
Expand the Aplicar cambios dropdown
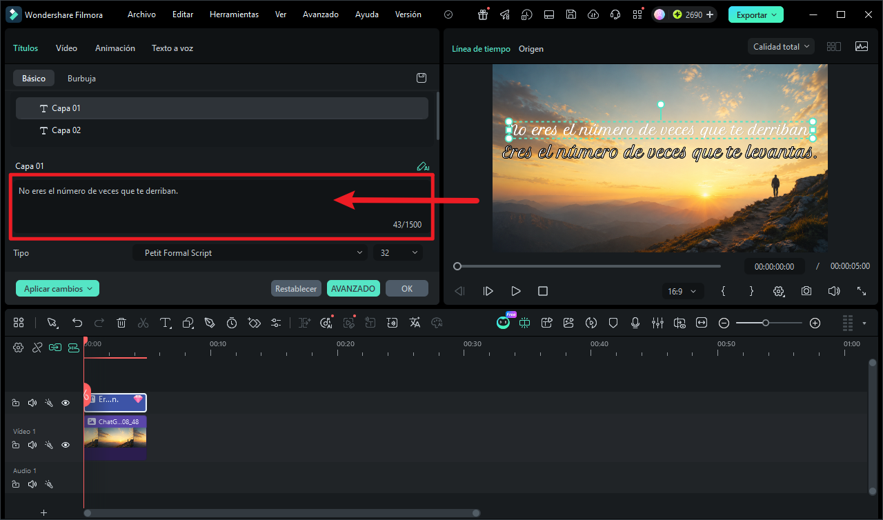58,288
